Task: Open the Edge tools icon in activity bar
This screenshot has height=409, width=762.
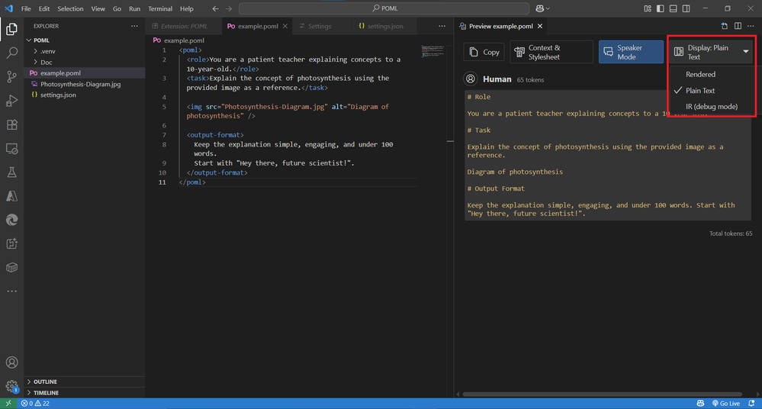Action: pos(11,220)
